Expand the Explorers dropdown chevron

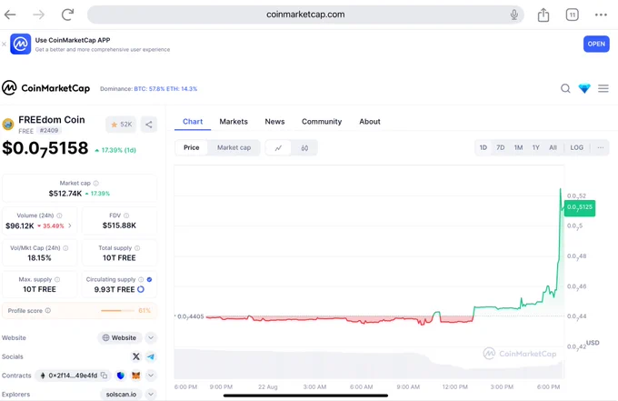click(x=151, y=394)
